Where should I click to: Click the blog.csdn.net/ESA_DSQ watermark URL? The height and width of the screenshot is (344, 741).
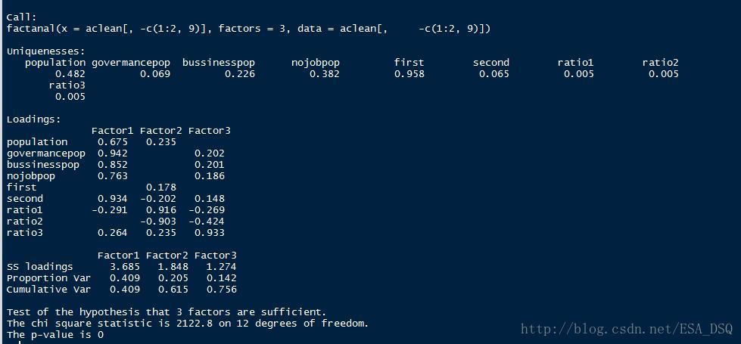point(627,329)
